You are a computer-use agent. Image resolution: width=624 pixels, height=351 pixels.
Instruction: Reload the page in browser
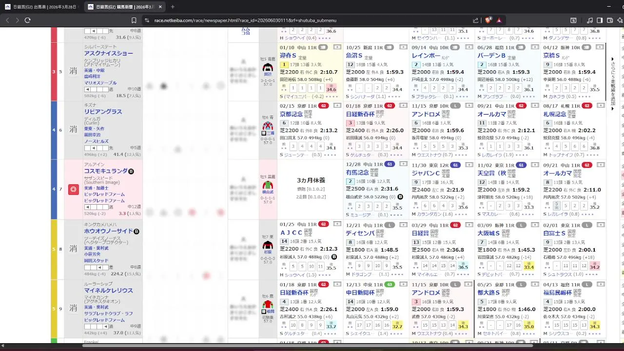pos(27,20)
